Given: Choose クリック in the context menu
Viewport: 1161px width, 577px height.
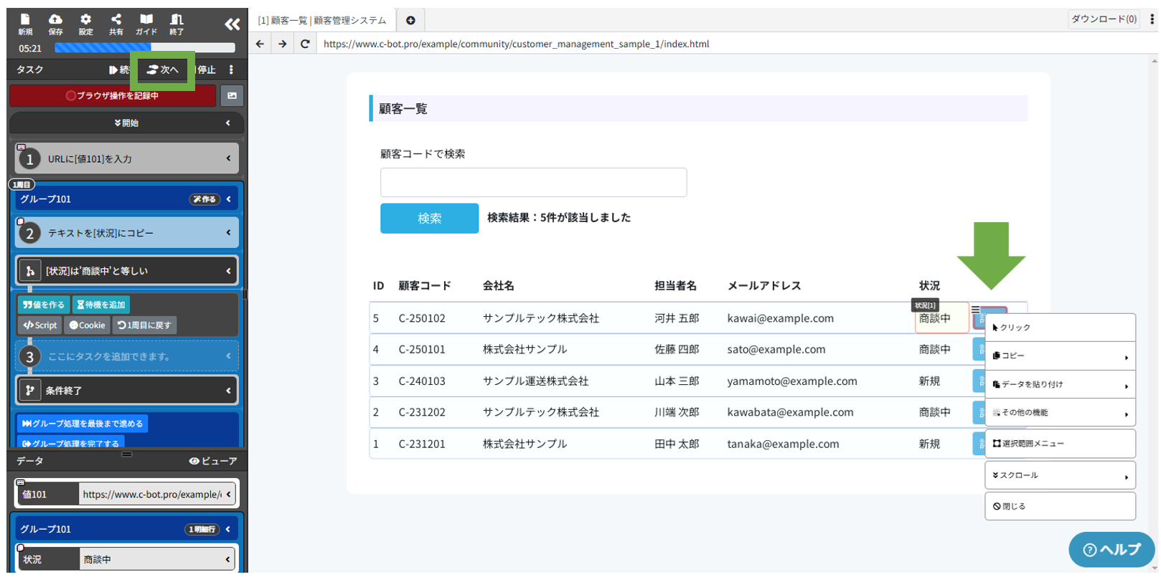Looking at the screenshot, I should coord(1060,328).
